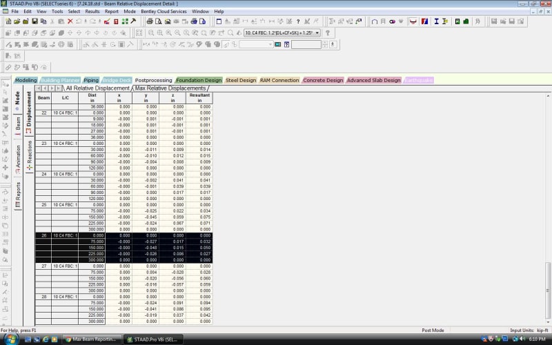552x345 pixels.
Task: Switch to the Foundation Design tab
Action: [x=199, y=80]
